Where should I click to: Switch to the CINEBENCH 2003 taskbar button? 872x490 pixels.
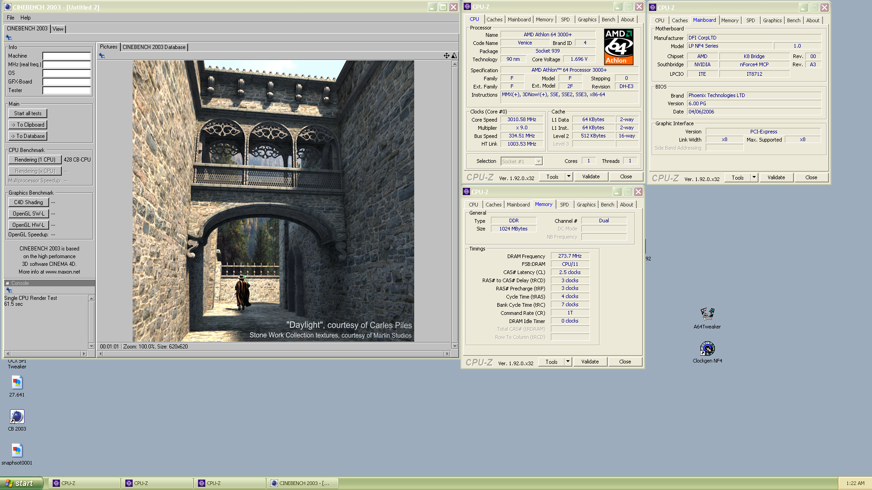coord(303,483)
